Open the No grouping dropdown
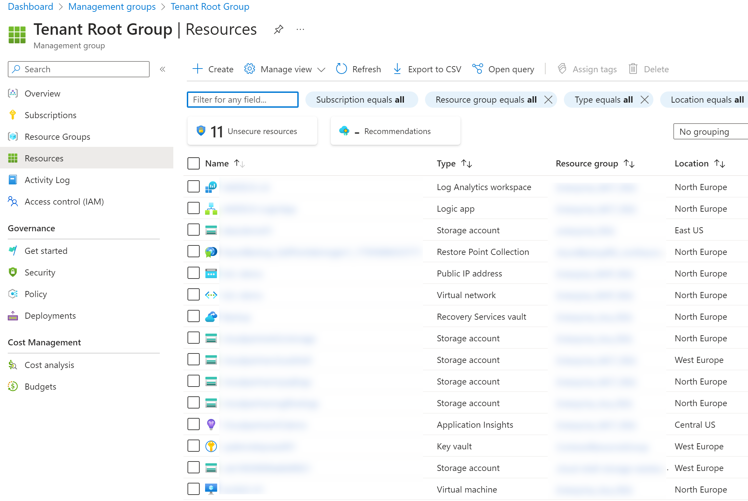 pyautogui.click(x=709, y=132)
